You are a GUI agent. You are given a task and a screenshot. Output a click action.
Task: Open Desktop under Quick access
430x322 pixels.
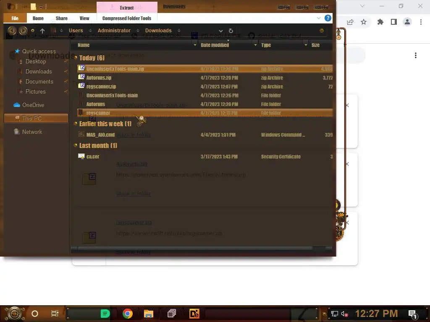[x=36, y=61]
